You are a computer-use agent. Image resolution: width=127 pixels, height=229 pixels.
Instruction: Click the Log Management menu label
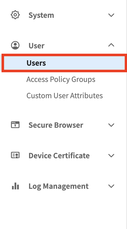[x=58, y=186]
